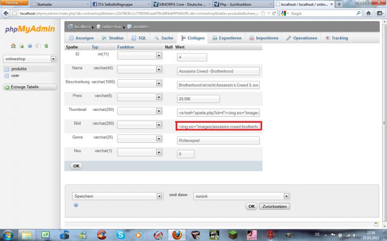
Task: Click the help icon below Speichern dropdown
Action: click(x=76, y=205)
